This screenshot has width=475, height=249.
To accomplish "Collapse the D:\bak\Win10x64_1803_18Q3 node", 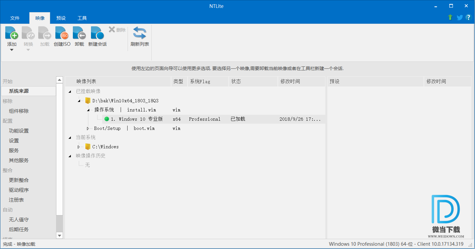I will [79, 101].
